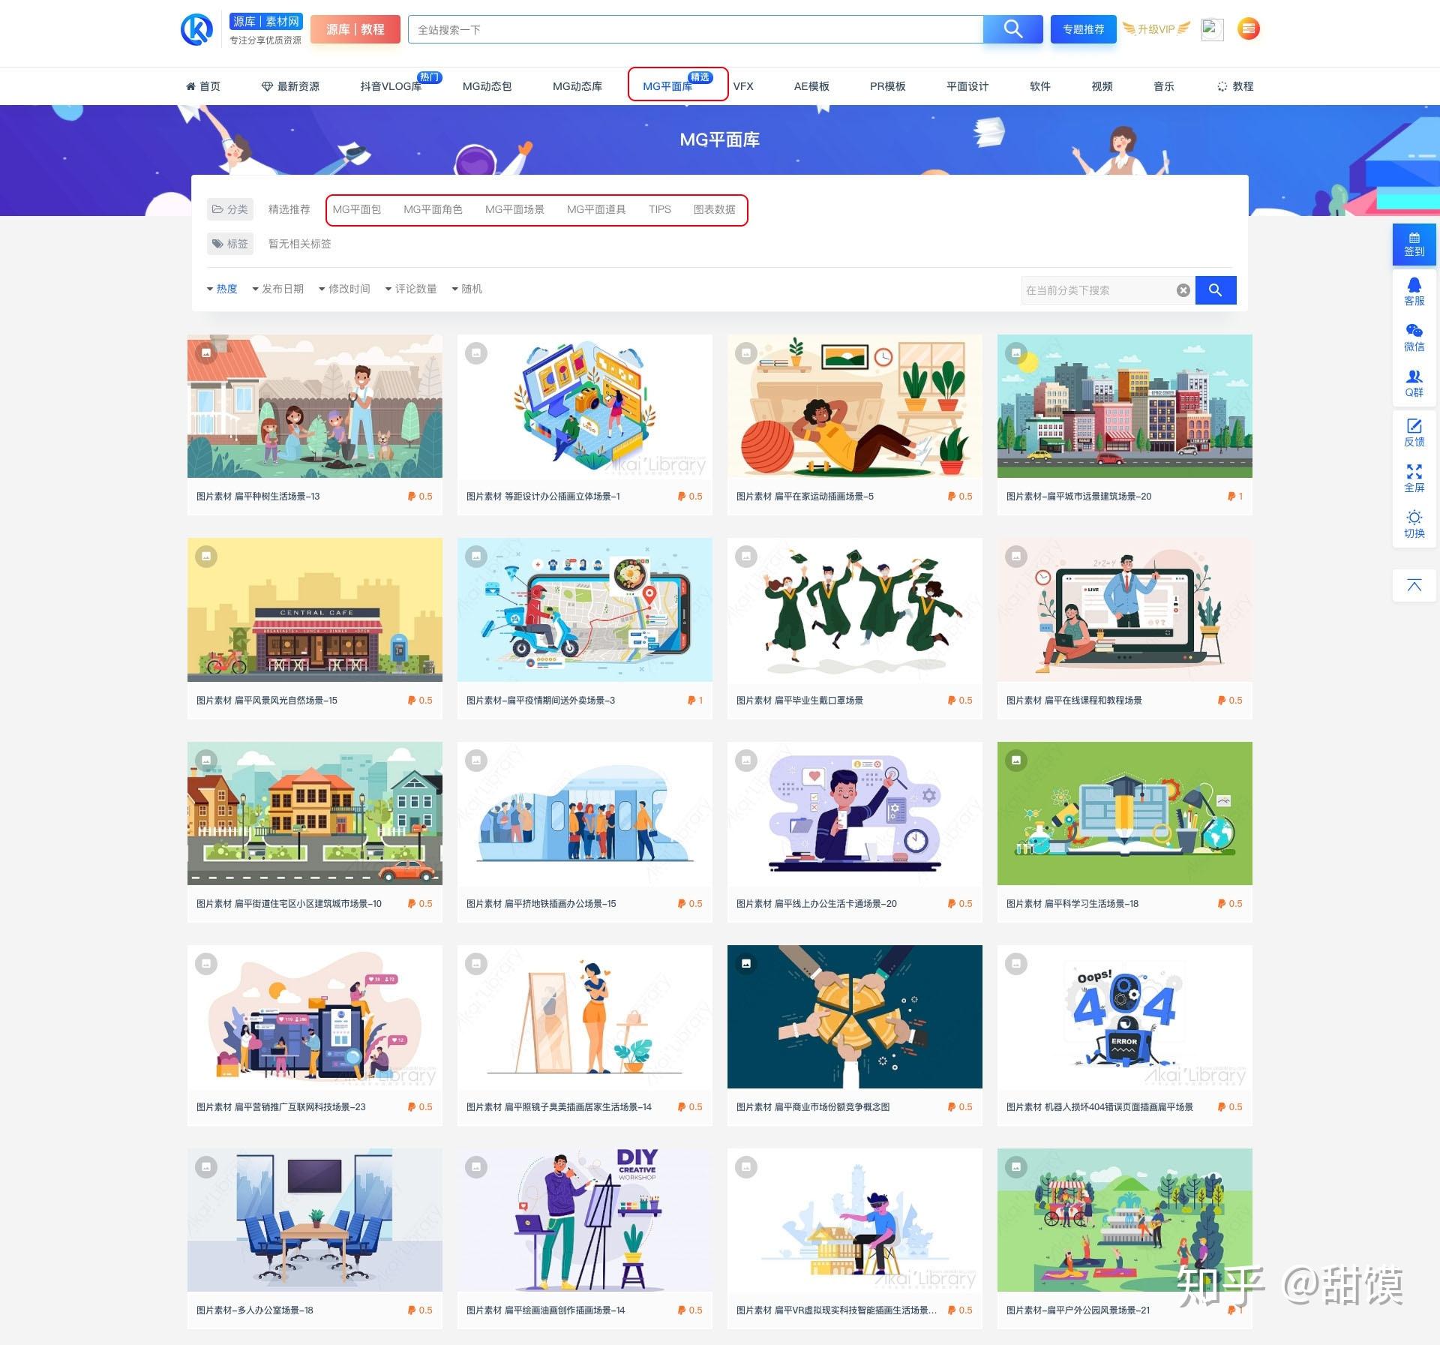1440x1345 pixels.
Task: Open 图片素材 扁平毕业生戴口罩场景 title link
Action: point(799,700)
